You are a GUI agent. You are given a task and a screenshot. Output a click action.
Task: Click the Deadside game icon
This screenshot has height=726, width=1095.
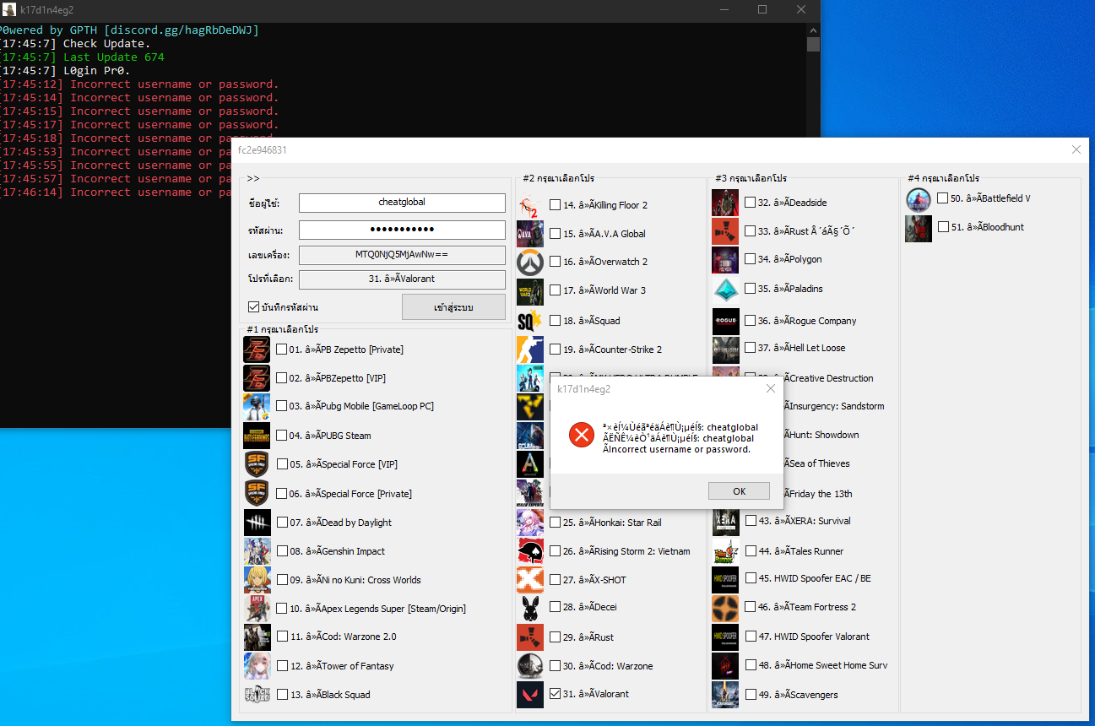click(x=725, y=203)
